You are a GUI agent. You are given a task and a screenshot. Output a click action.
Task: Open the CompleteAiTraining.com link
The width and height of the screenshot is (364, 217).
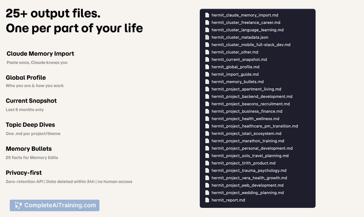60,205
